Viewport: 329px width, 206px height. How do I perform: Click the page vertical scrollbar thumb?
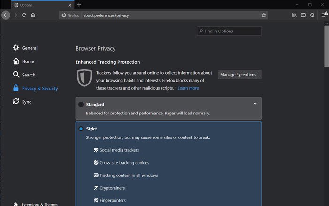tap(326, 46)
